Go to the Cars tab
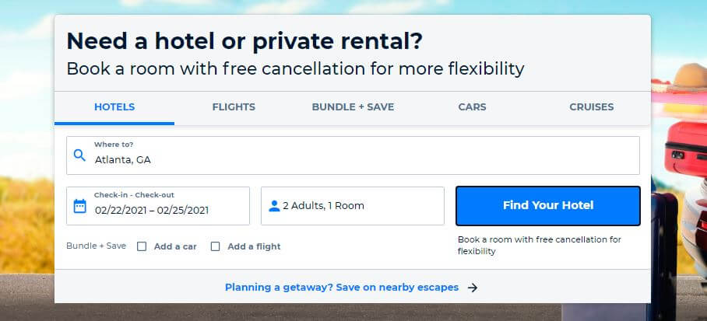 [473, 107]
